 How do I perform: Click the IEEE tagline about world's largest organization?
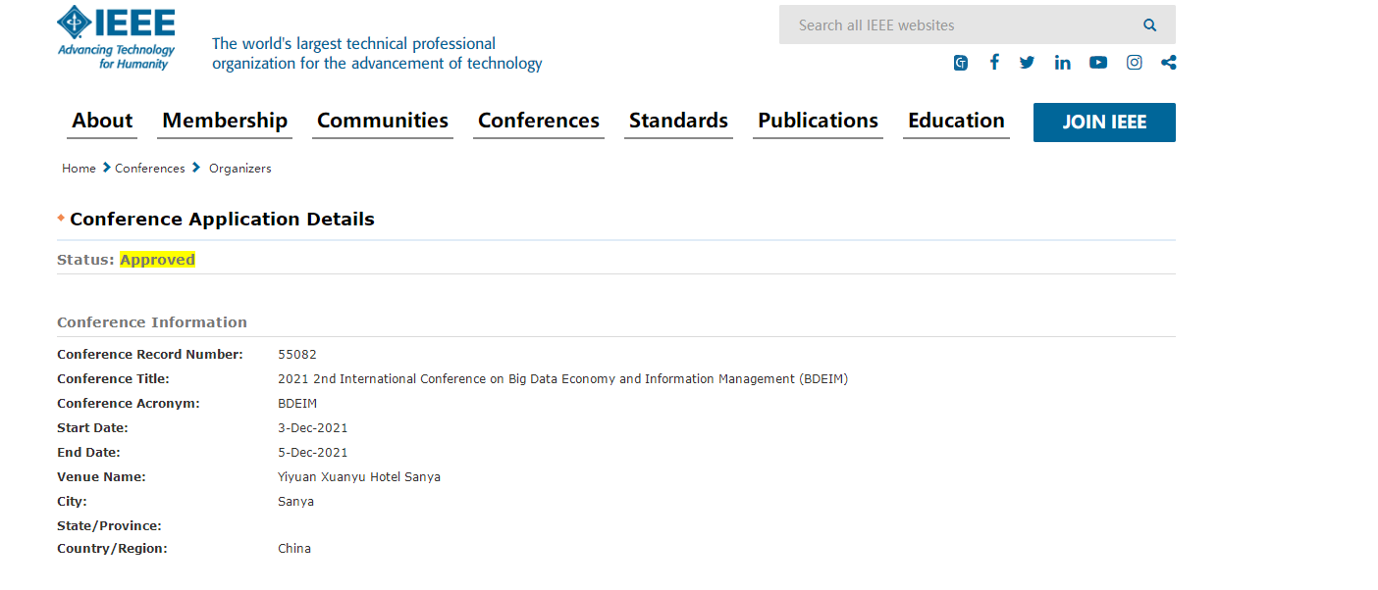tap(377, 54)
